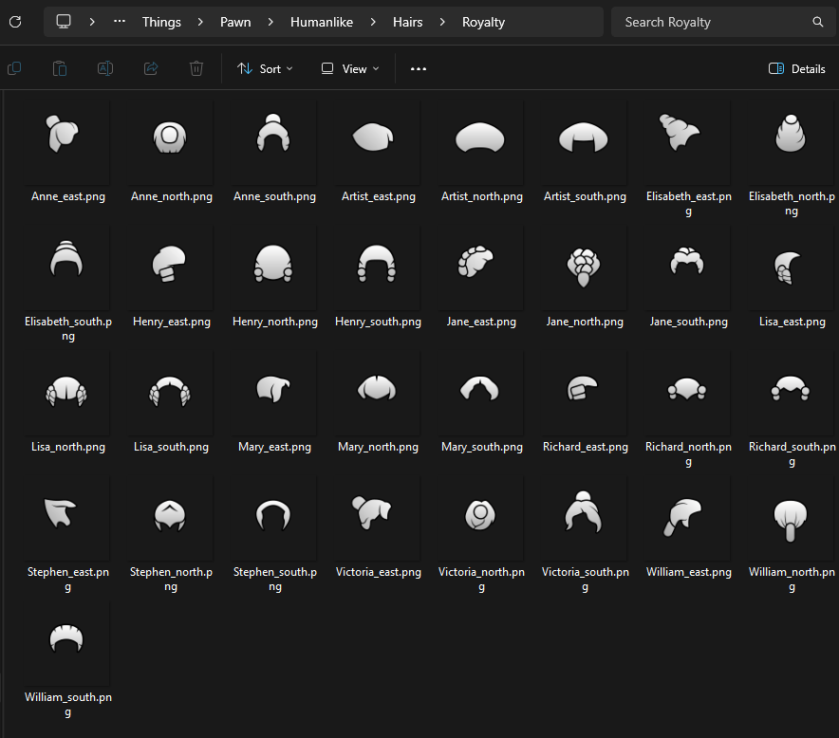Expand the chevron after the monitor icon

(x=92, y=22)
